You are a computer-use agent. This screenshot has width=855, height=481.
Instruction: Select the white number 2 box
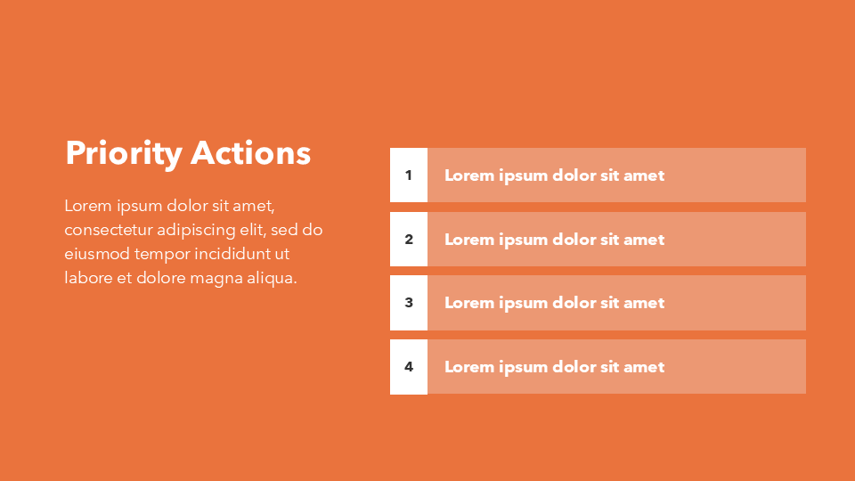[x=409, y=240]
